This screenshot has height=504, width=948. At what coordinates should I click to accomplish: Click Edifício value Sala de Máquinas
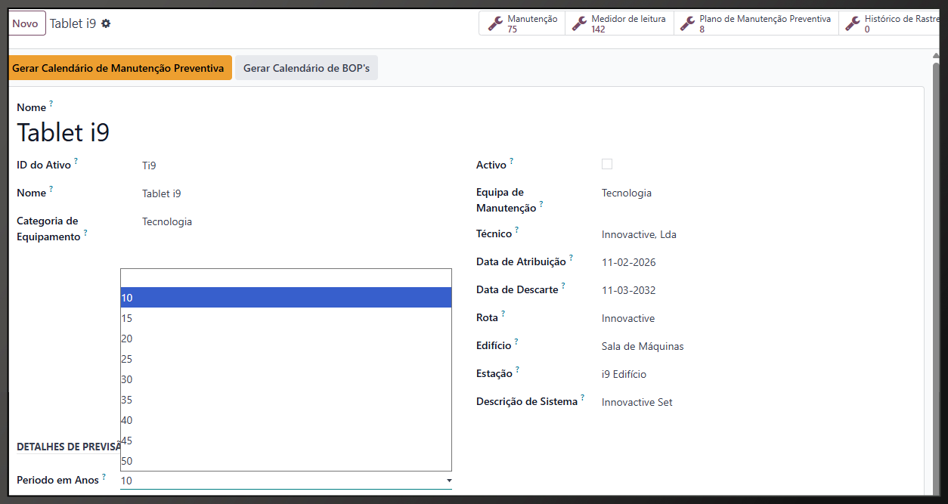pos(643,346)
